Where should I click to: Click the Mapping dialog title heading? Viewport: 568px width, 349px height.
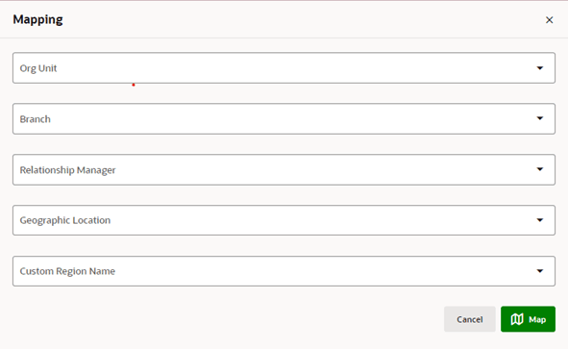click(x=38, y=19)
